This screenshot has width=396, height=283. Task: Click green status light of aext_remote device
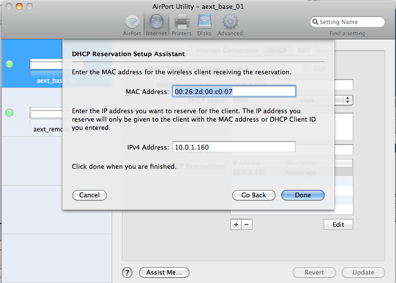point(9,113)
